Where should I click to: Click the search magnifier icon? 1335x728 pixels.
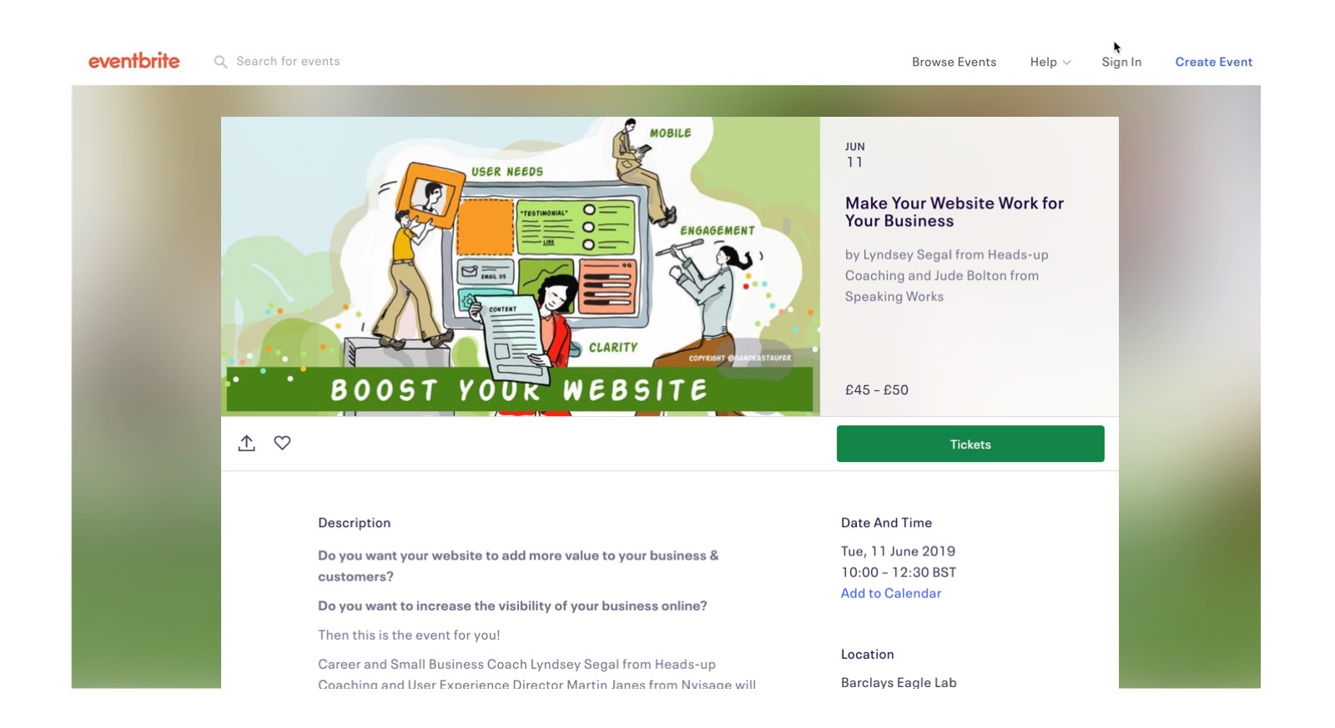[x=220, y=62]
